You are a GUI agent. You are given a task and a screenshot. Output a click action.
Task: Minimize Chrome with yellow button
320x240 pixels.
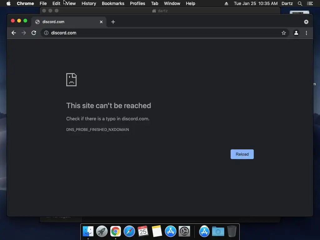pos(19,21)
